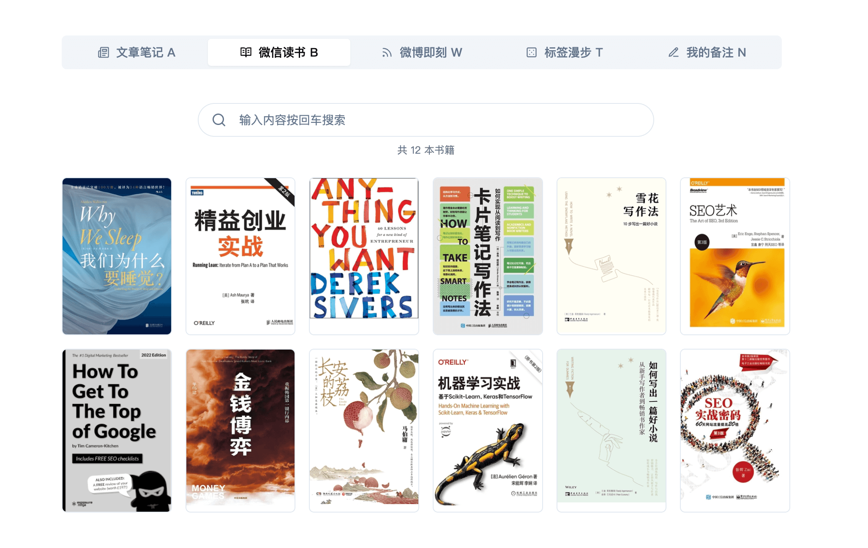This screenshot has width=868, height=548.
Task: Click the magnifier search icon
Action: 219,120
